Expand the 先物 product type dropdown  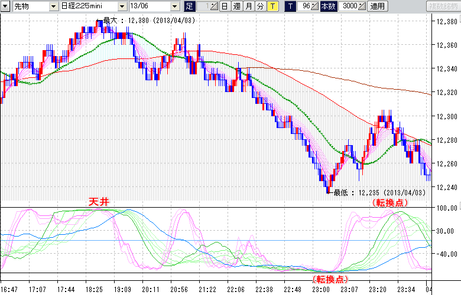point(54,6)
